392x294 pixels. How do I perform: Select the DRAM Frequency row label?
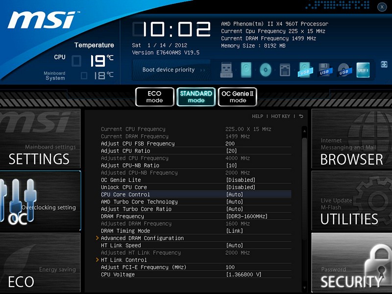click(122, 216)
